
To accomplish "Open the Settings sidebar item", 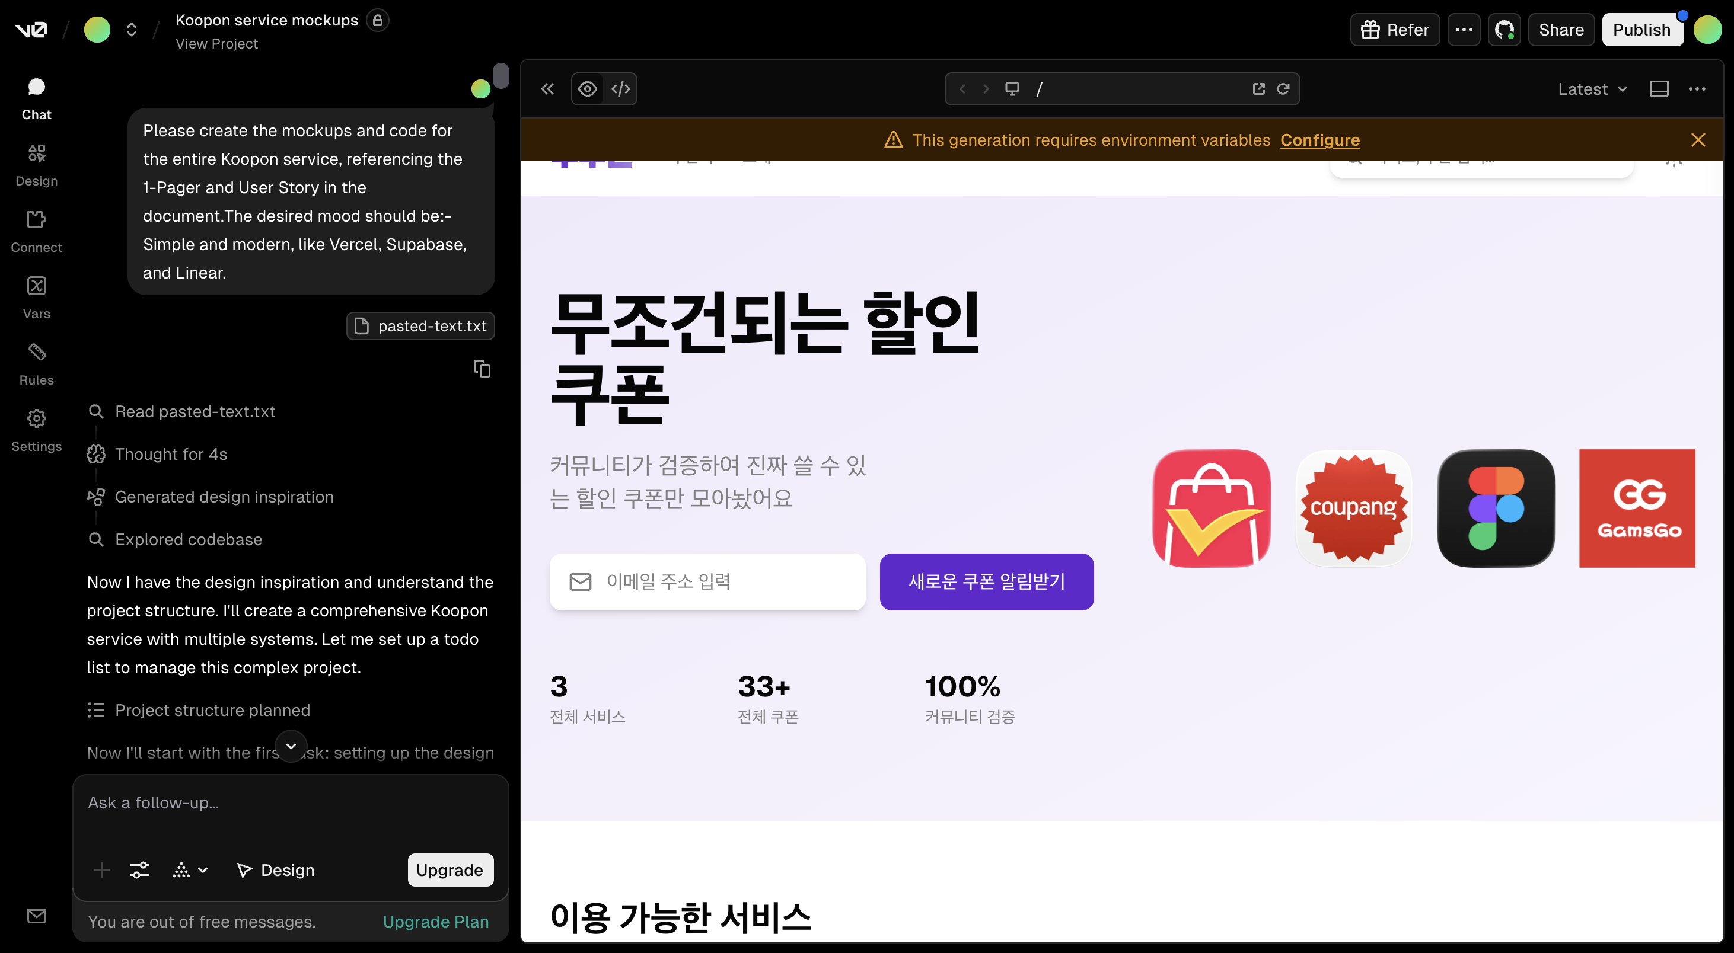I will 36,430.
